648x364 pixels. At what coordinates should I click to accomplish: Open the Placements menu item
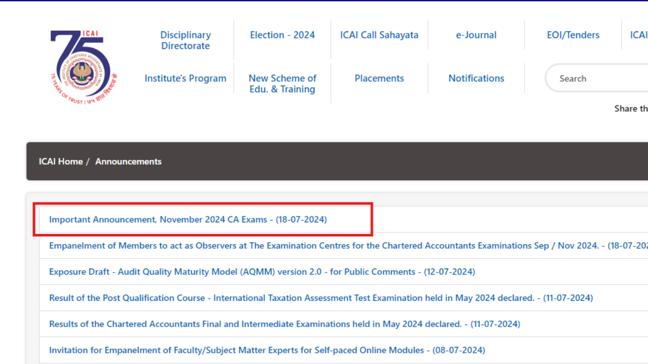pos(379,78)
